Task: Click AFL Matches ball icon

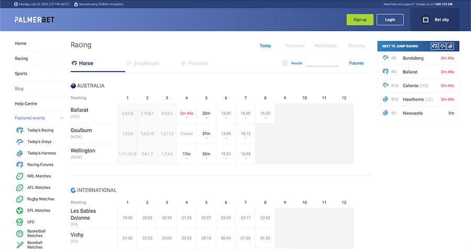Action: (x=19, y=187)
